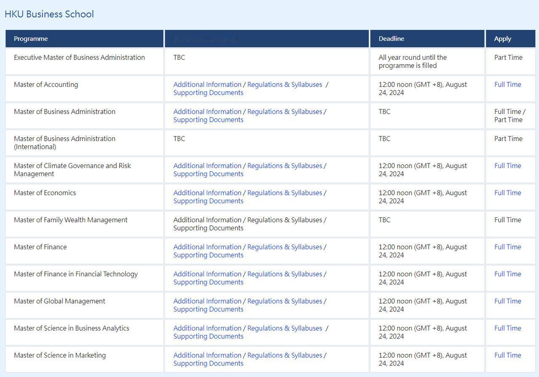
Task: Click the Executive Master of Business Administration cell
Action: click(x=84, y=61)
